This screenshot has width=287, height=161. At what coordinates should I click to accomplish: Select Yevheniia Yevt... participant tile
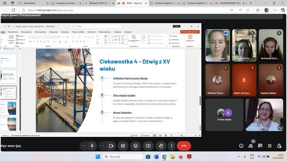(x=271, y=45)
